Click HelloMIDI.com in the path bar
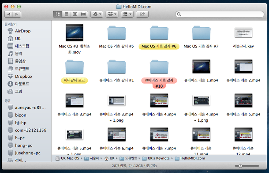 pos(190,158)
